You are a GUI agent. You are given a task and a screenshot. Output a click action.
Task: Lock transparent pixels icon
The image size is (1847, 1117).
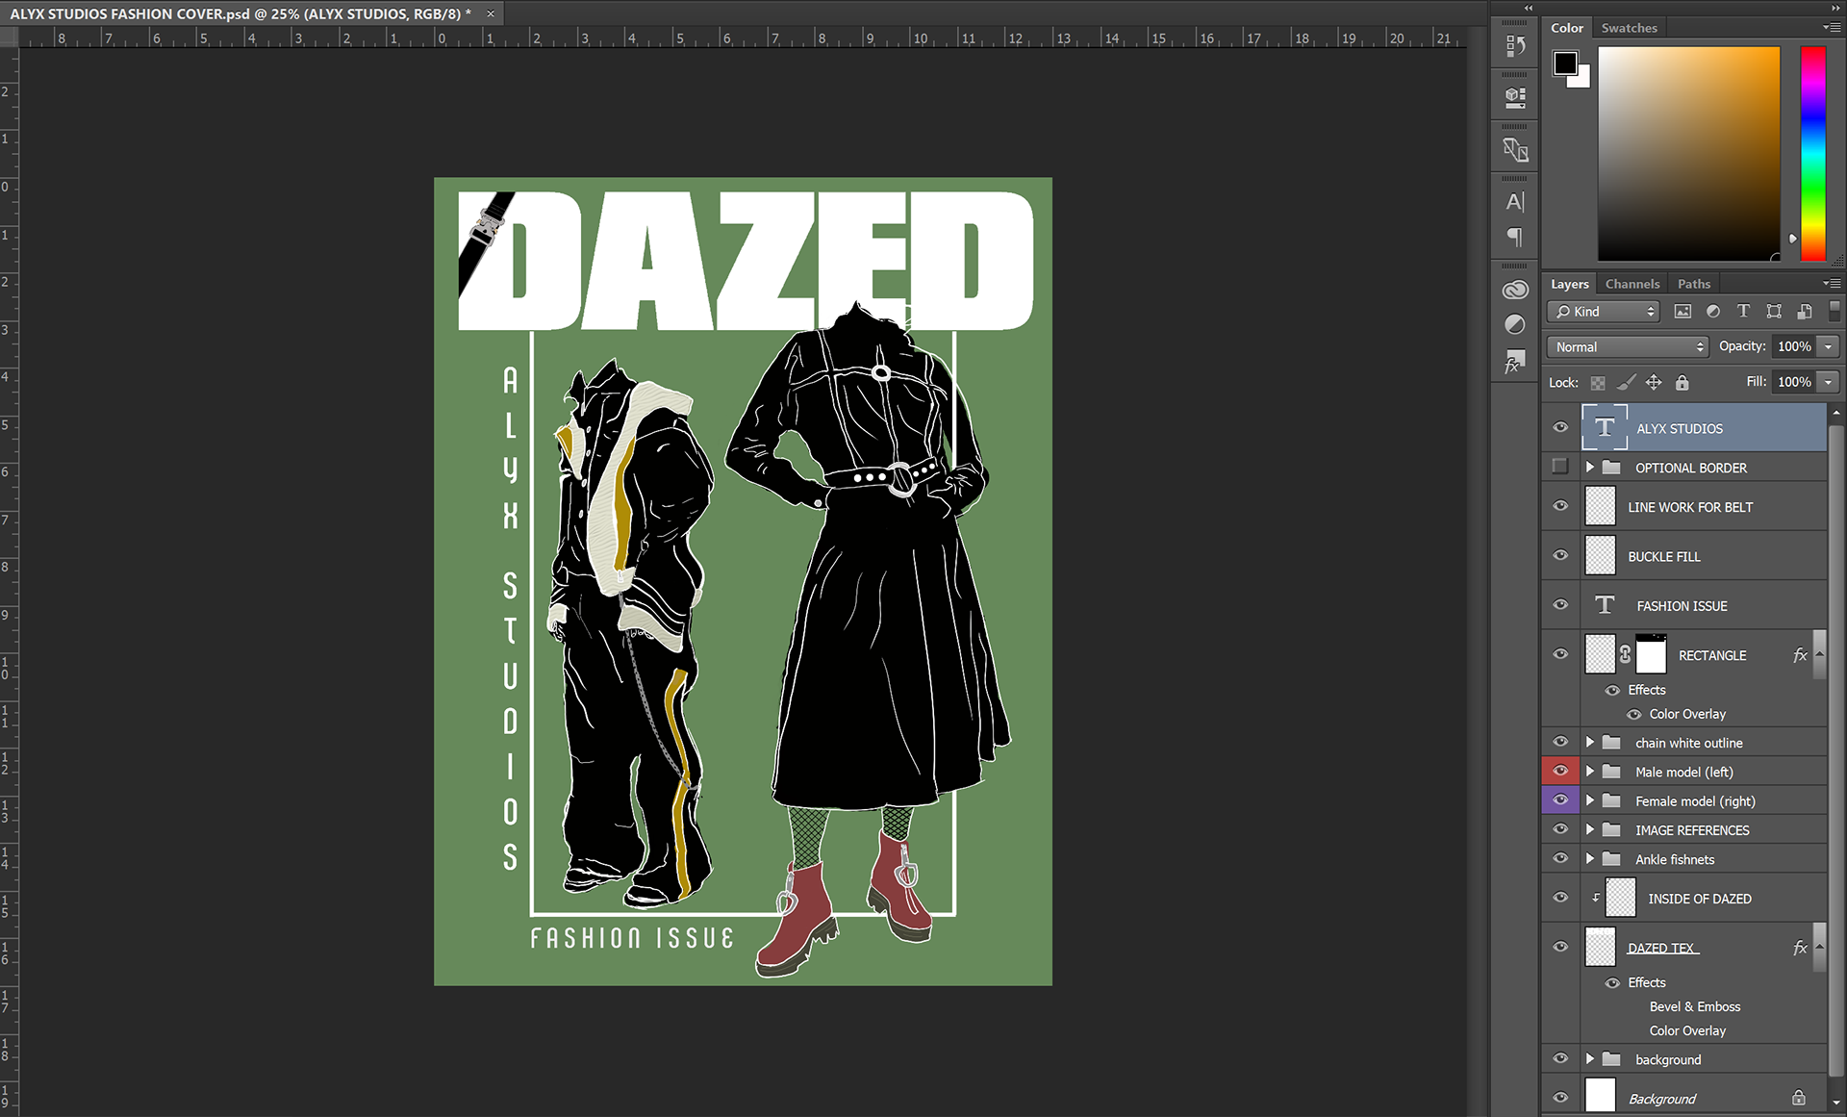(x=1598, y=383)
